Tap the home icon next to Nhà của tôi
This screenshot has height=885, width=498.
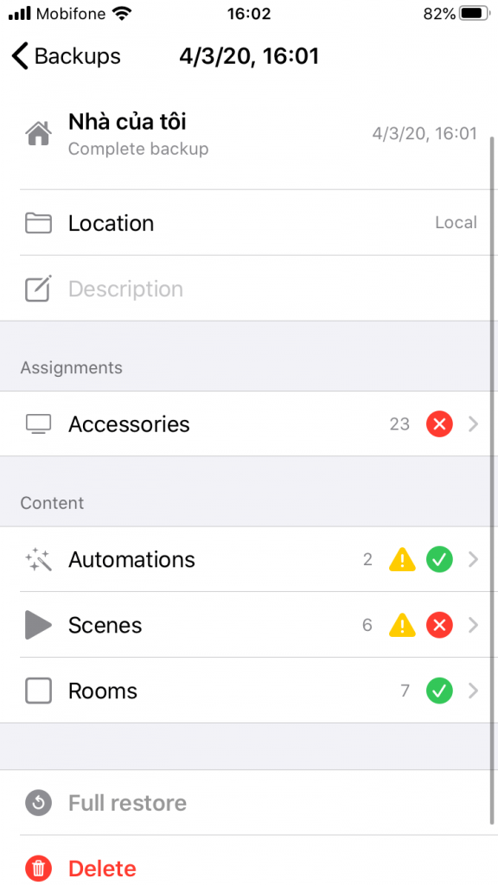click(x=38, y=131)
